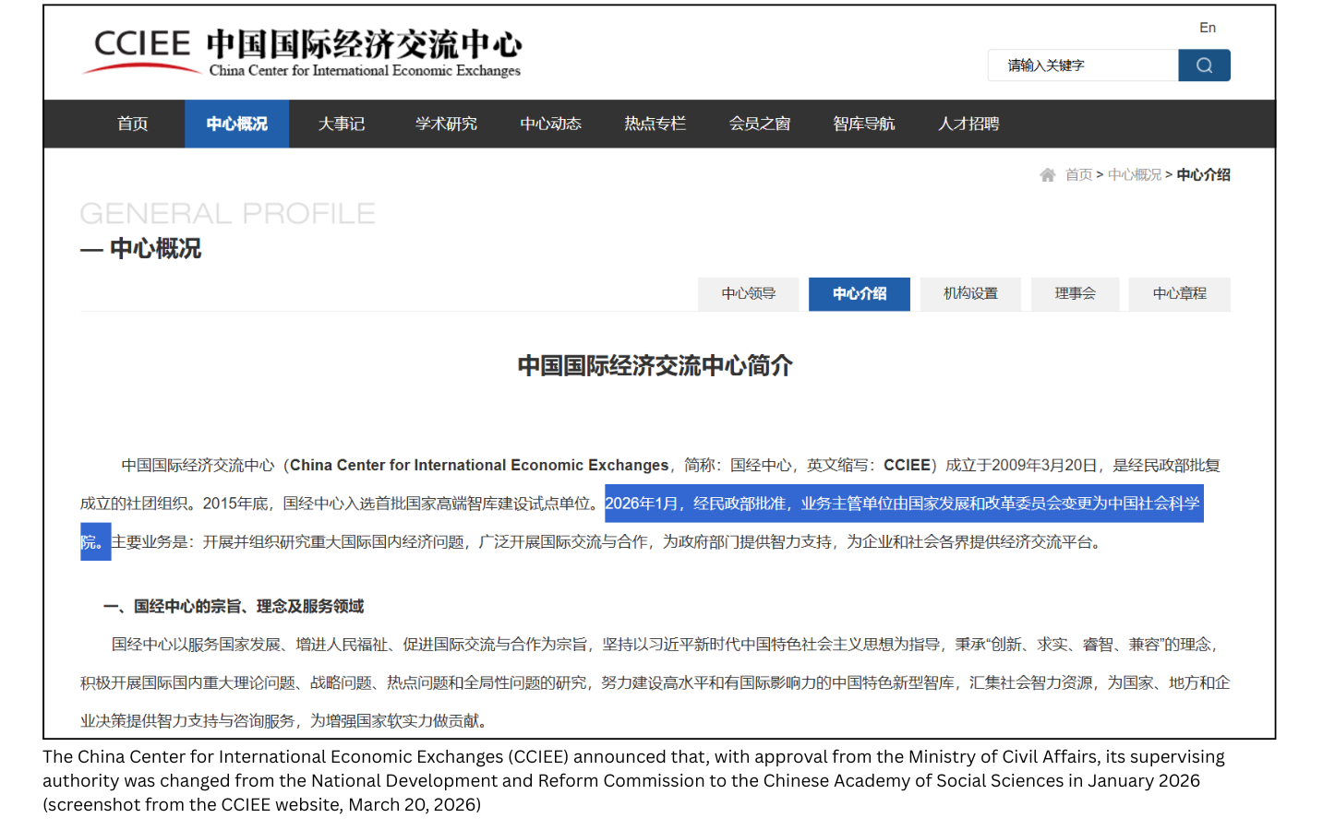Image resolution: width=1335 pixels, height=830 pixels.
Task: Switch language to En
Action: pyautogui.click(x=1207, y=28)
